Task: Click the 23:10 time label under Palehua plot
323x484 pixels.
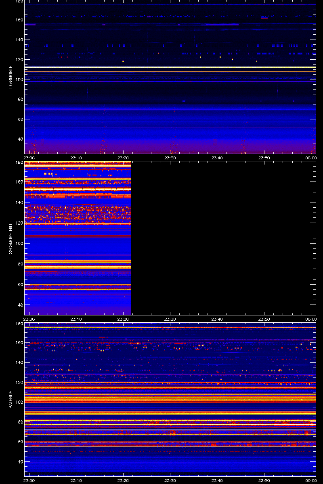Action: click(76, 480)
